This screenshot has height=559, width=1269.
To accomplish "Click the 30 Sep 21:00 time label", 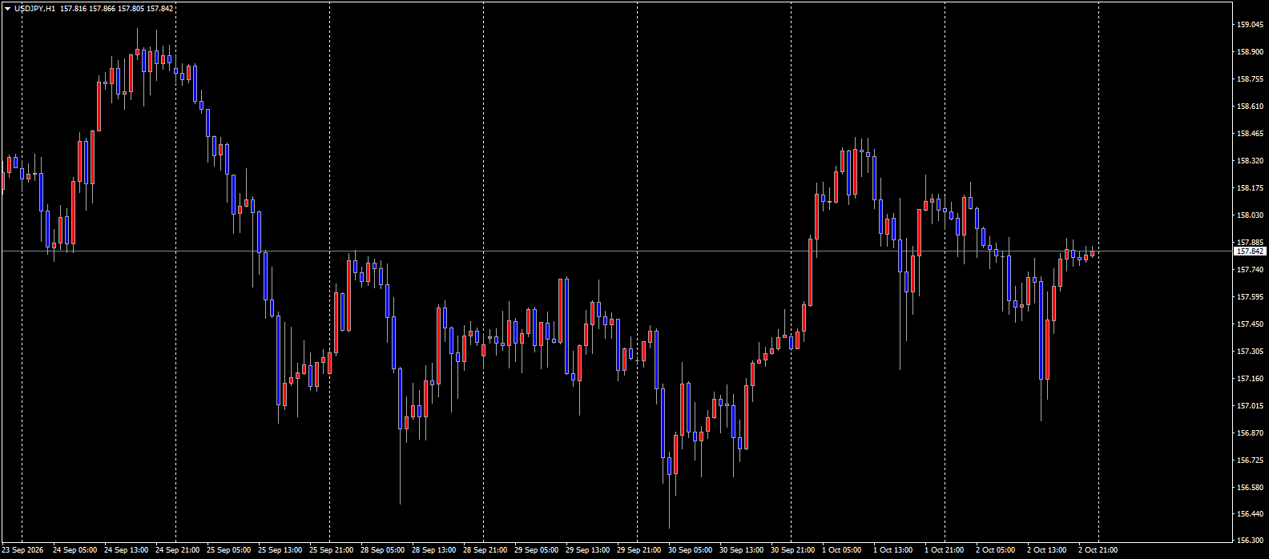I will coord(792,550).
